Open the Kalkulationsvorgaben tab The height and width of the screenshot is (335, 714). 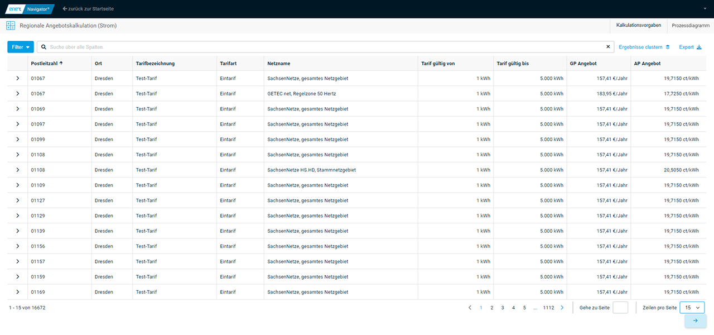pyautogui.click(x=639, y=26)
